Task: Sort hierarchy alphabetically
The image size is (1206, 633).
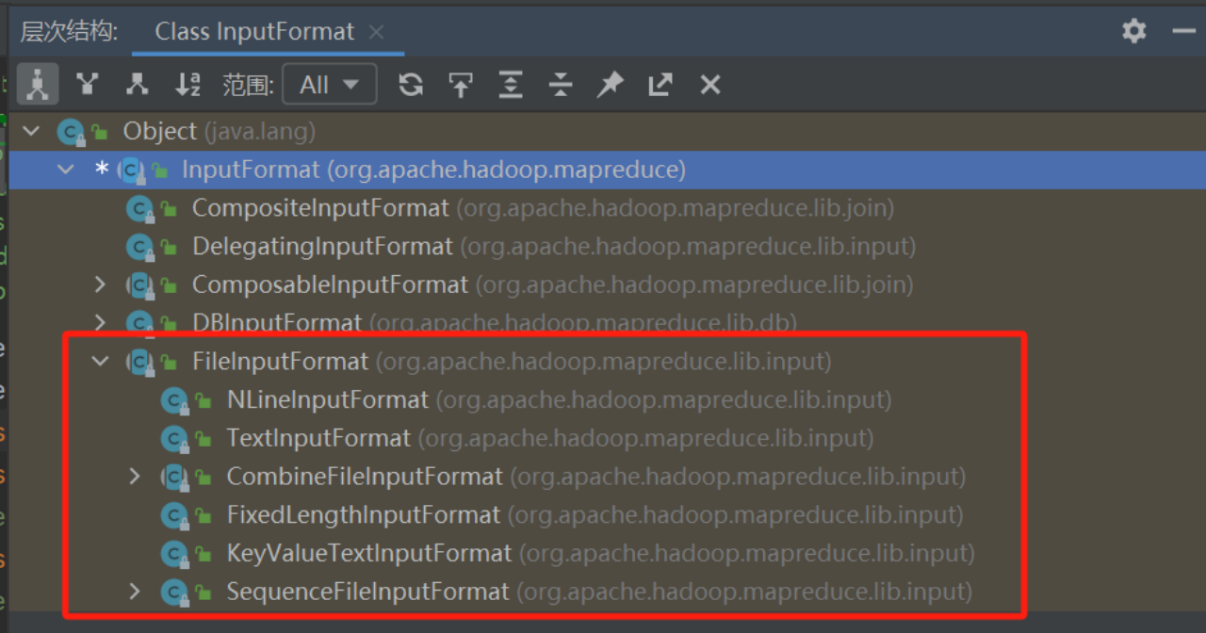Action: coord(188,85)
